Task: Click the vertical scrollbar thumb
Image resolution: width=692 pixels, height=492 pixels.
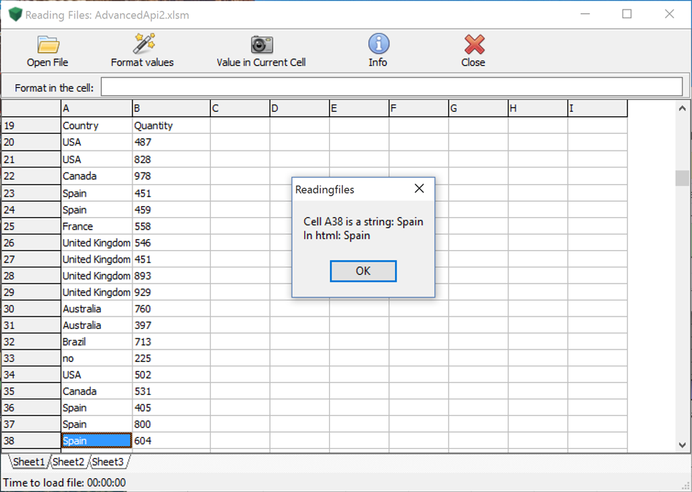Action: 682,178
